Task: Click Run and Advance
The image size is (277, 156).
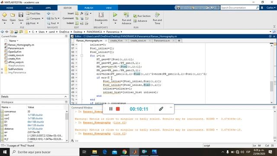Action: [126, 18]
